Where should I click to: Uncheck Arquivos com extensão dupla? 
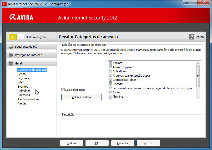click(x=110, y=76)
